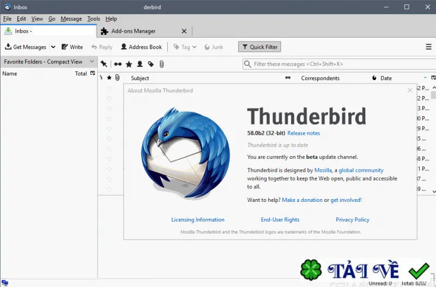Switch to the Inbox tab

pos(49,31)
